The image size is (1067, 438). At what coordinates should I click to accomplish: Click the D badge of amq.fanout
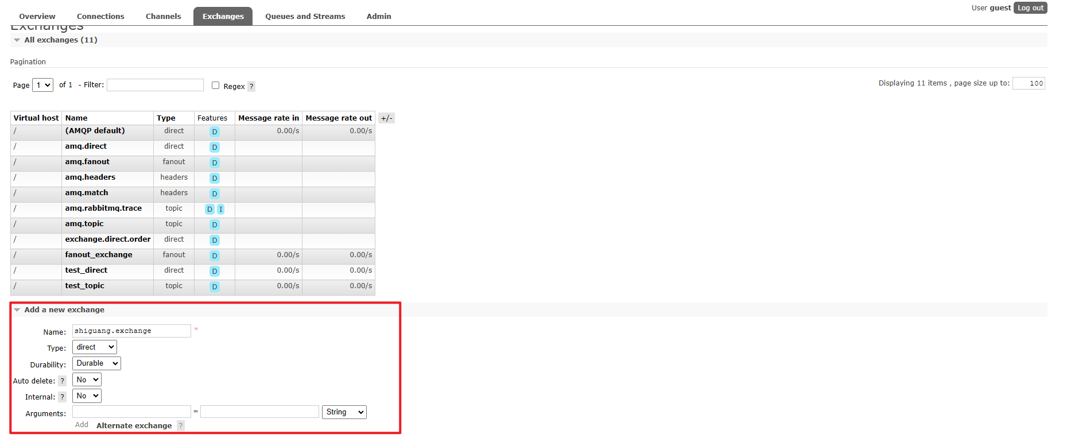(x=215, y=162)
